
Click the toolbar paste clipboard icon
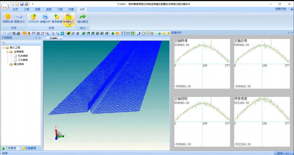14,33
